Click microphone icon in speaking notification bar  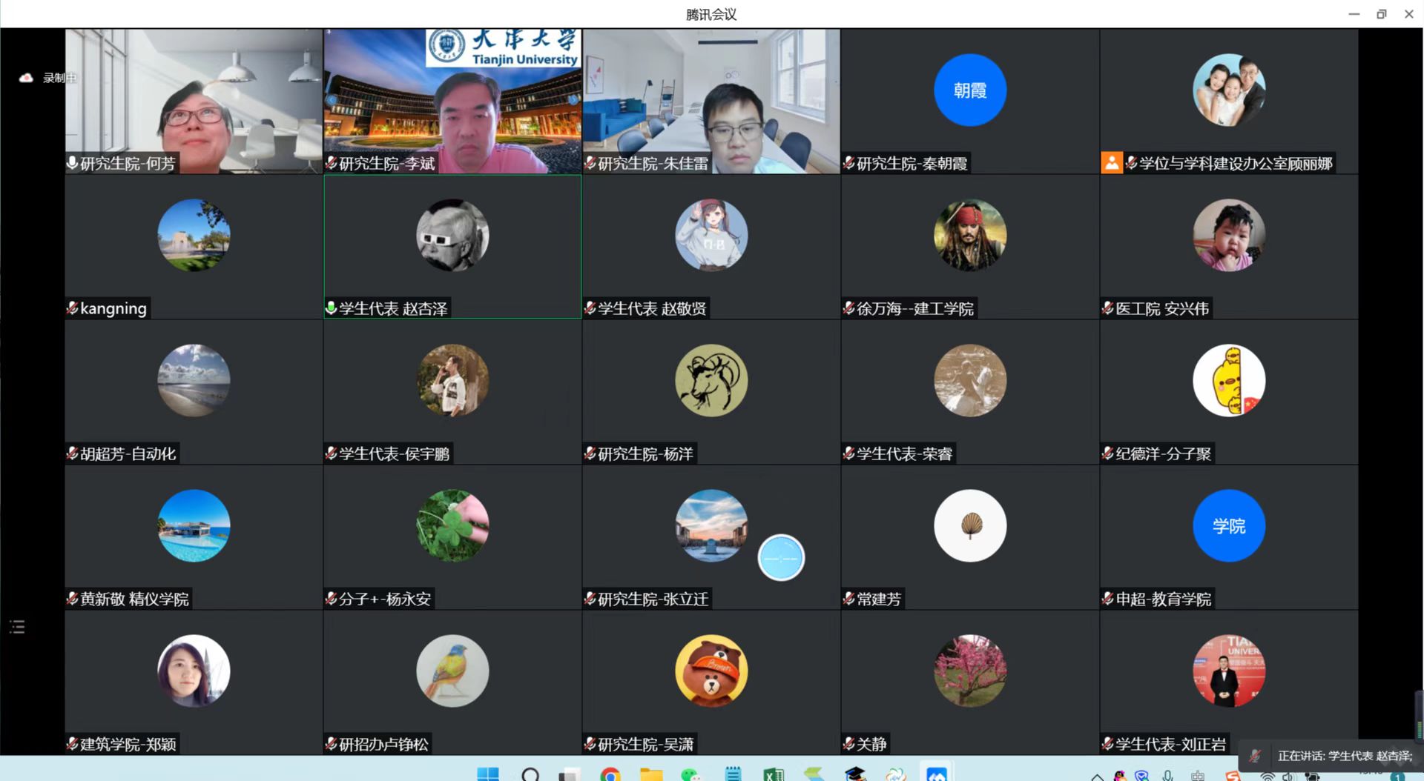(x=1255, y=756)
